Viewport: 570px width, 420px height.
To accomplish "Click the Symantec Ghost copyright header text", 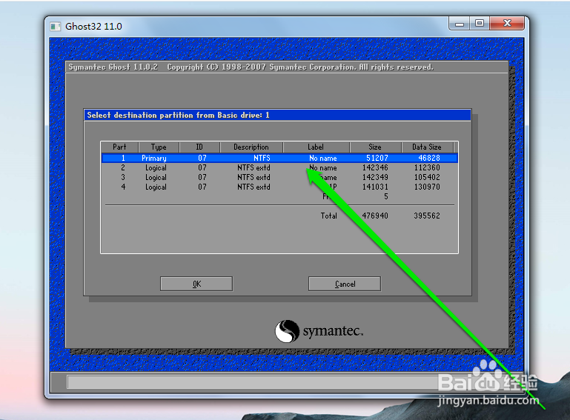I will [251, 67].
